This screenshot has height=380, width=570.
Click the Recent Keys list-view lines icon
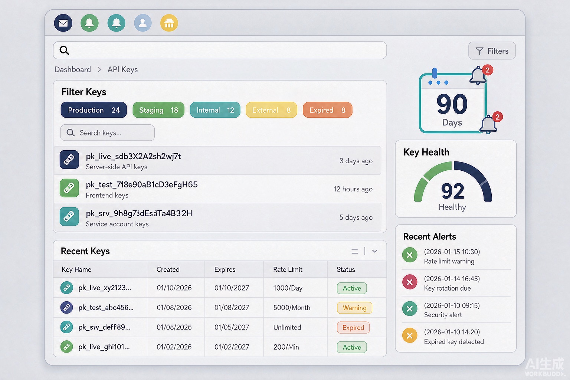355,251
